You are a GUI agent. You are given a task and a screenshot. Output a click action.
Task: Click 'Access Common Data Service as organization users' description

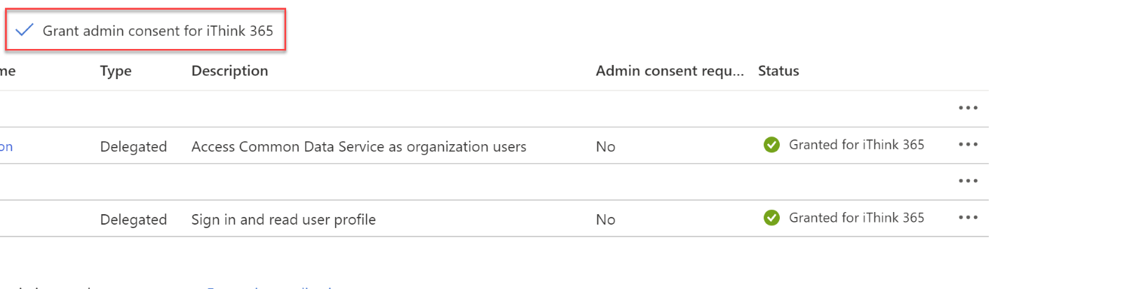[358, 147]
